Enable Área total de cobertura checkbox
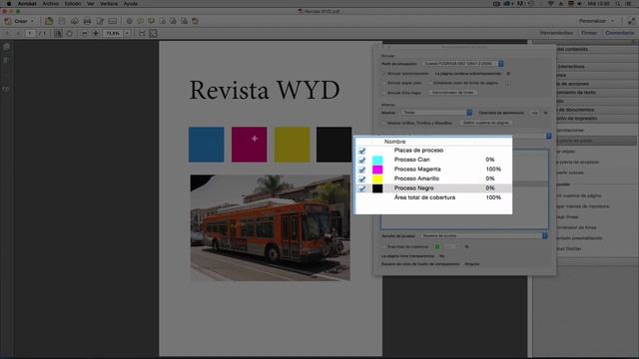Screen dimensions: 639x359 click(383, 246)
